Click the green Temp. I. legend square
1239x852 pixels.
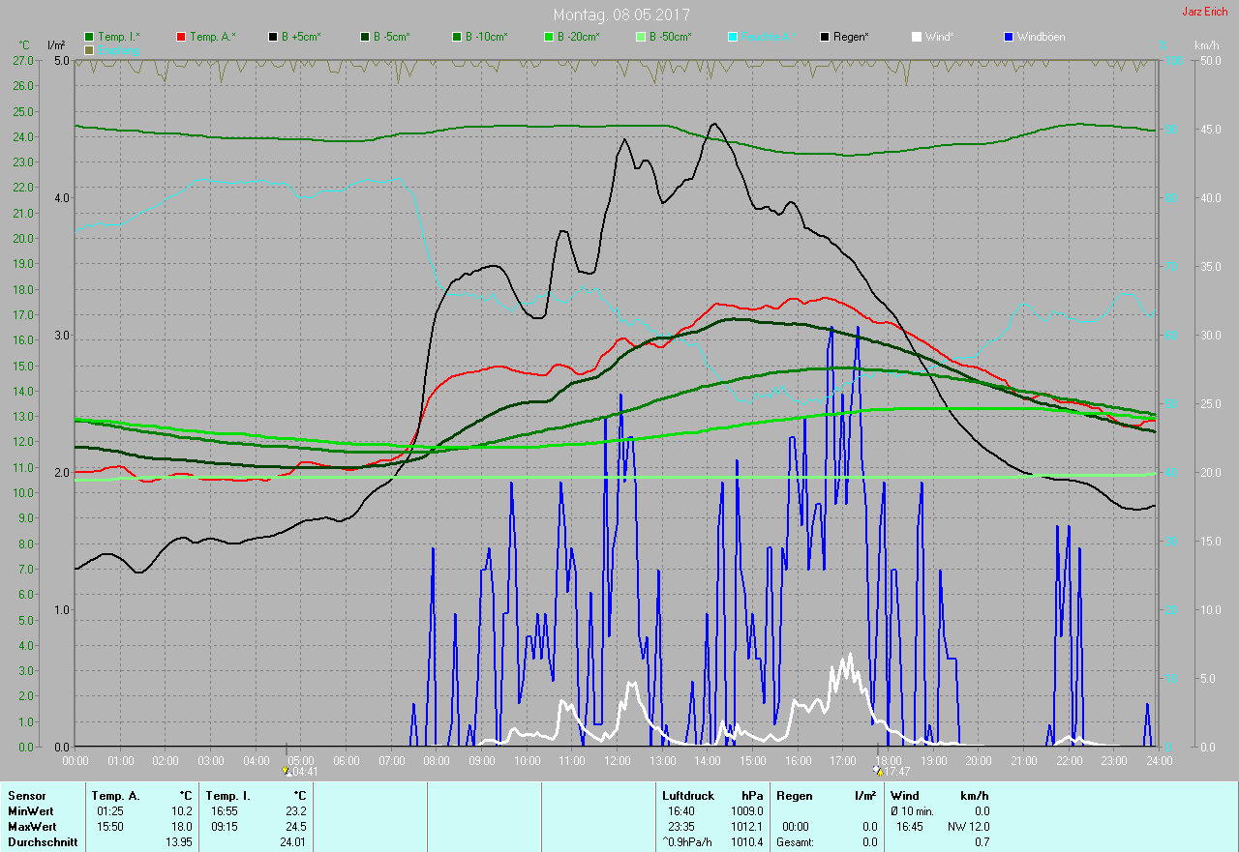[89, 37]
